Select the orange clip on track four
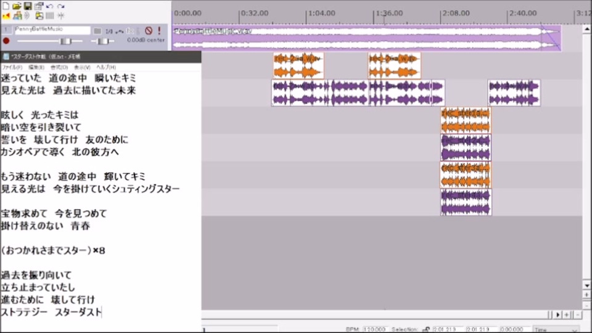Image resolution: width=592 pixels, height=333 pixels. coord(466,120)
